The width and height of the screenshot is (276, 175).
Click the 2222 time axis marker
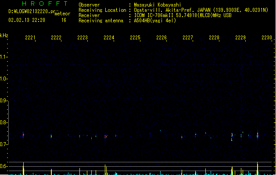pos(56,38)
